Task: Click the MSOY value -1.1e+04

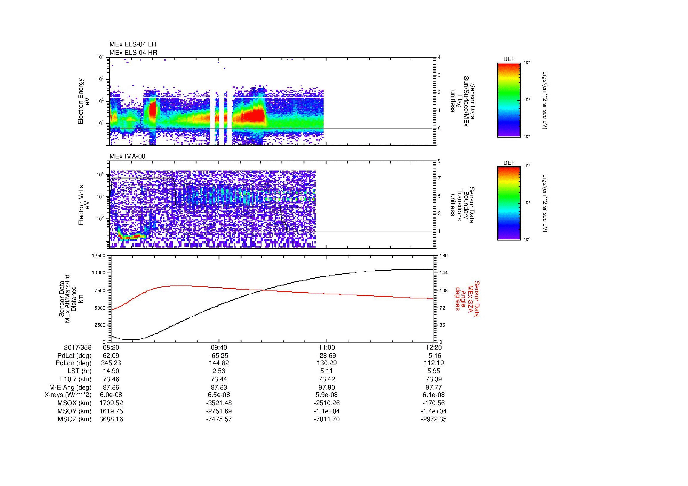Action: 326,411
